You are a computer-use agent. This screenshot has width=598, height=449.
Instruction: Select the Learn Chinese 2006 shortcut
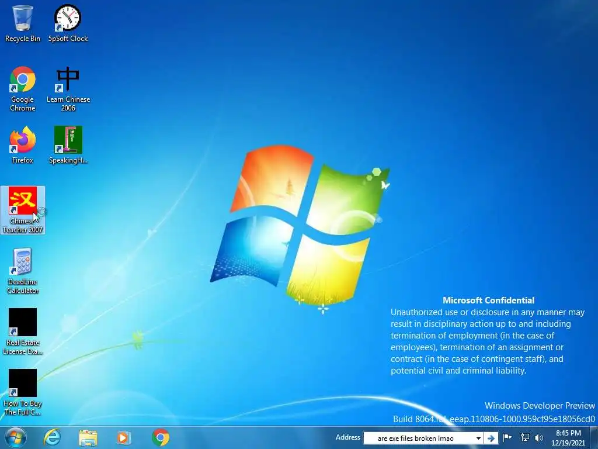point(68,89)
